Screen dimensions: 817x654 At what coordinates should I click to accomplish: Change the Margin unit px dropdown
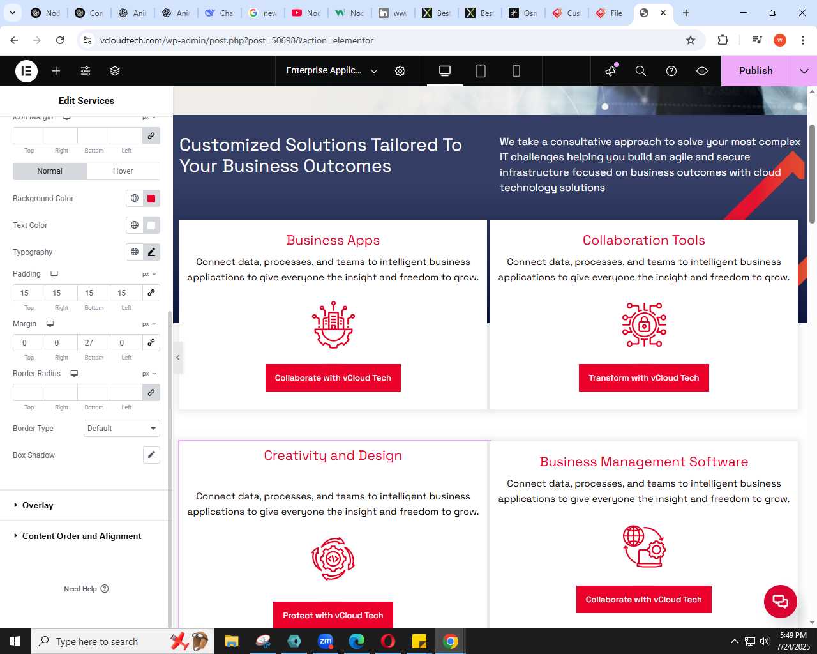point(149,324)
